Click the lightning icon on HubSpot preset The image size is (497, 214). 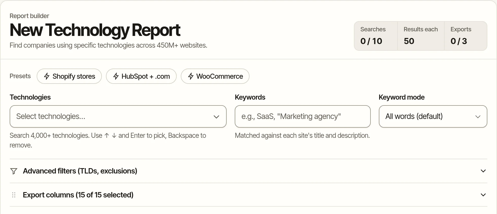116,76
